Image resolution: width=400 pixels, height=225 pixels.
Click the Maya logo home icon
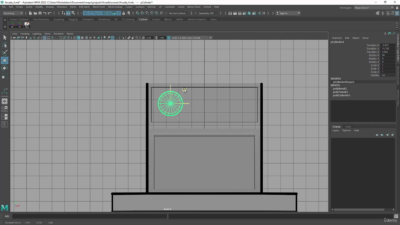[4, 208]
